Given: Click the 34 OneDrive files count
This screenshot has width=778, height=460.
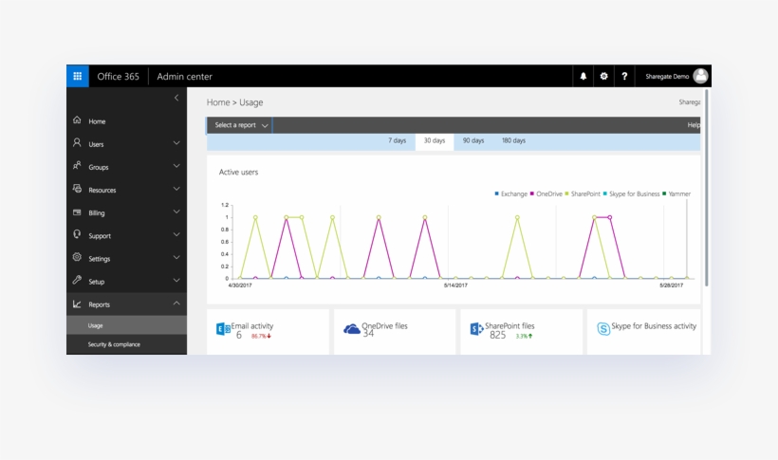Looking at the screenshot, I should pyautogui.click(x=368, y=334).
